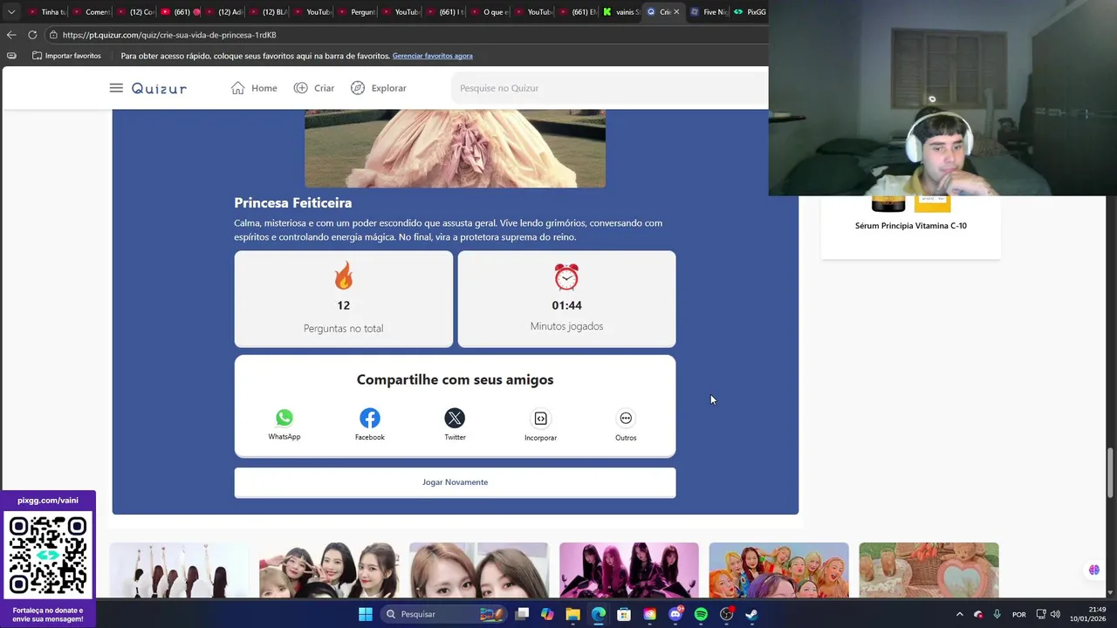Click the pixgg.com/vaini QR code
Image resolution: width=1117 pixels, height=628 pixels.
(x=48, y=556)
